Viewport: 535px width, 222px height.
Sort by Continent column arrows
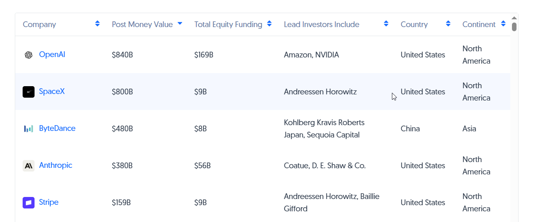point(503,24)
